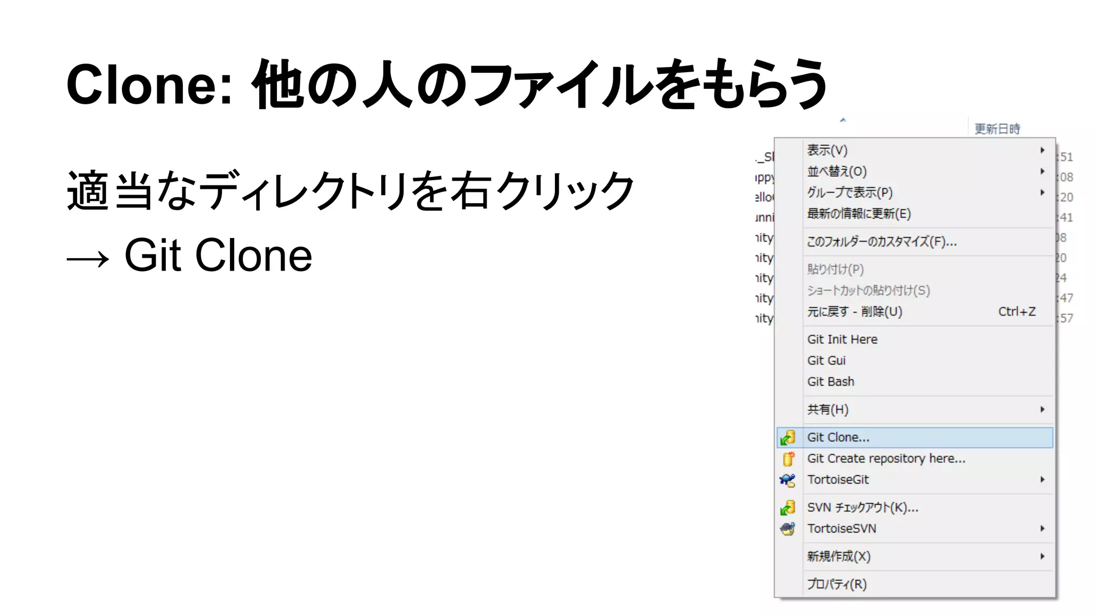Expand the TortoiseSVN submenu arrow
The height and width of the screenshot is (616, 1095).
click(x=1042, y=529)
